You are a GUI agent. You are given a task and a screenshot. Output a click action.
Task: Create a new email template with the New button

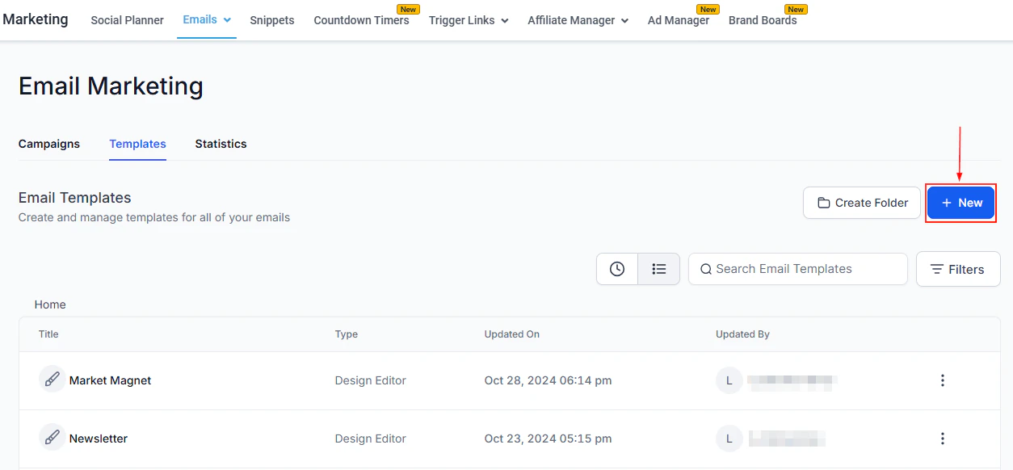(960, 203)
